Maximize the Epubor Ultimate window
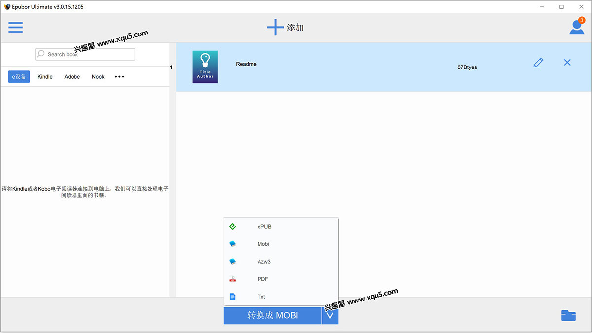592x333 pixels. (x=561, y=7)
